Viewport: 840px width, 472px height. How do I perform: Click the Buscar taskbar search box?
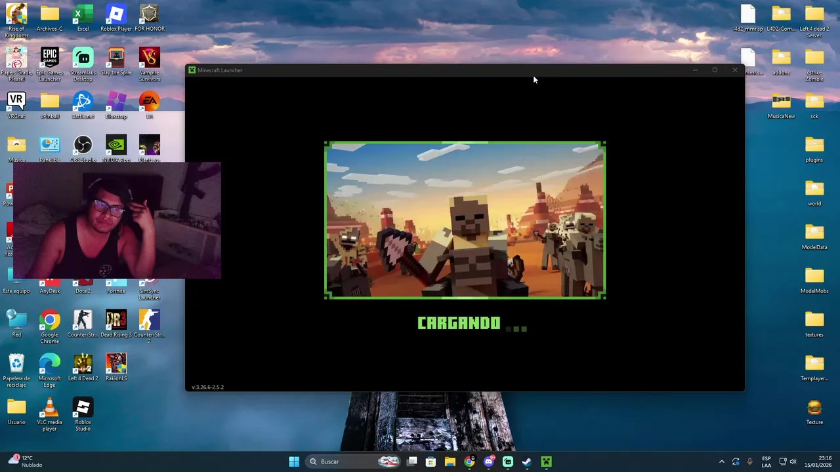click(x=354, y=462)
